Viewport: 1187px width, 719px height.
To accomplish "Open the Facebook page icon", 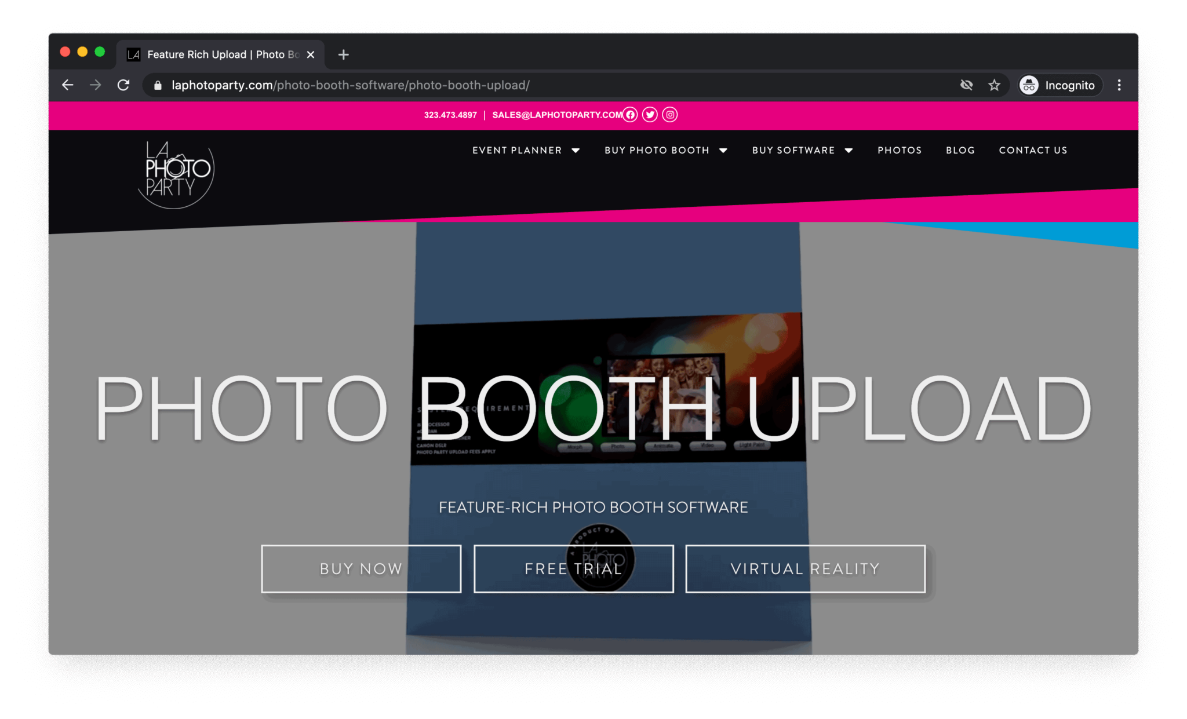I will click(630, 114).
